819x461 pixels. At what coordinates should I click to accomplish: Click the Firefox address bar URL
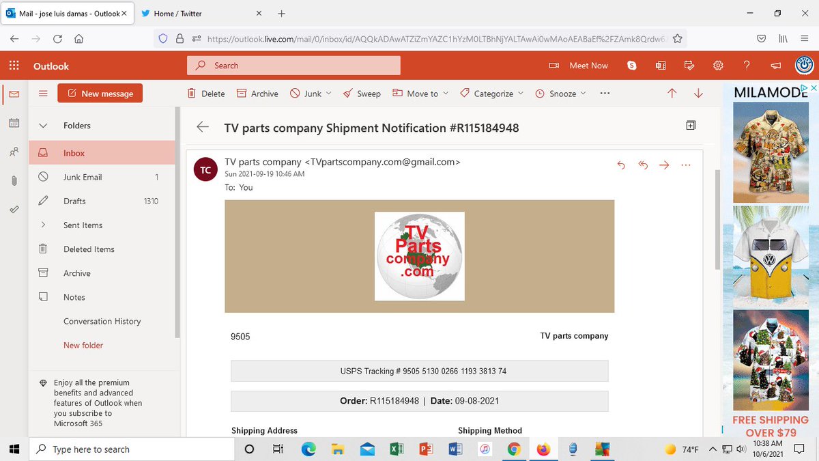coord(435,39)
